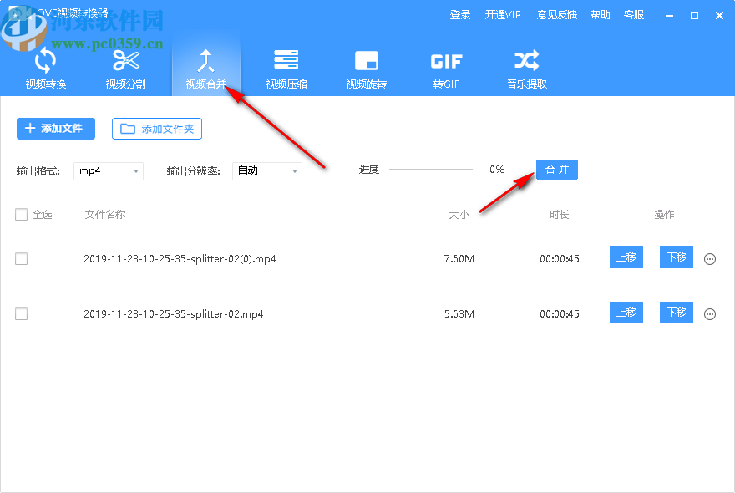Open the ellipsis menu for splitter-02(0).mp4
The image size is (735, 493).
click(709, 258)
